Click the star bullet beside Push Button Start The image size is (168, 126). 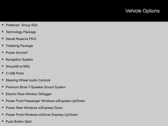coord(3,121)
